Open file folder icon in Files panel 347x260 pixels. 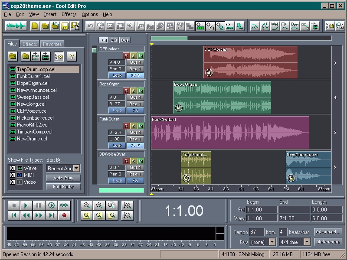13,57
